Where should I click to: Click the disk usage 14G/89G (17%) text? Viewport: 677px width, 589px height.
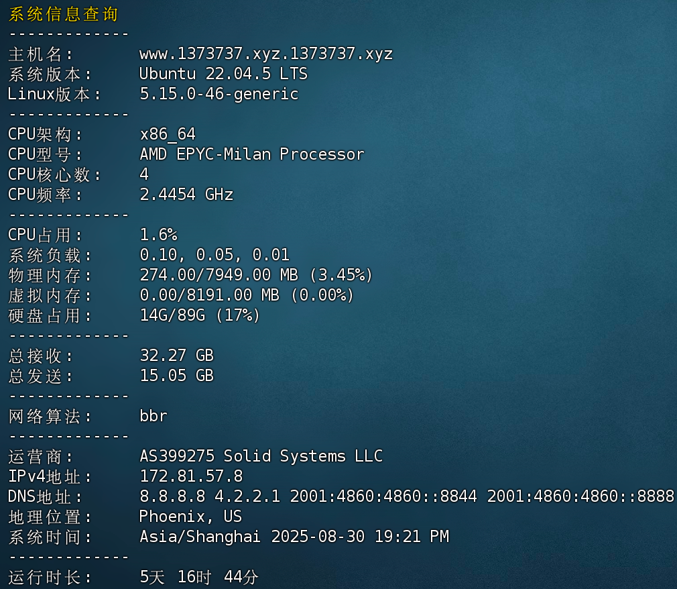click(x=200, y=315)
